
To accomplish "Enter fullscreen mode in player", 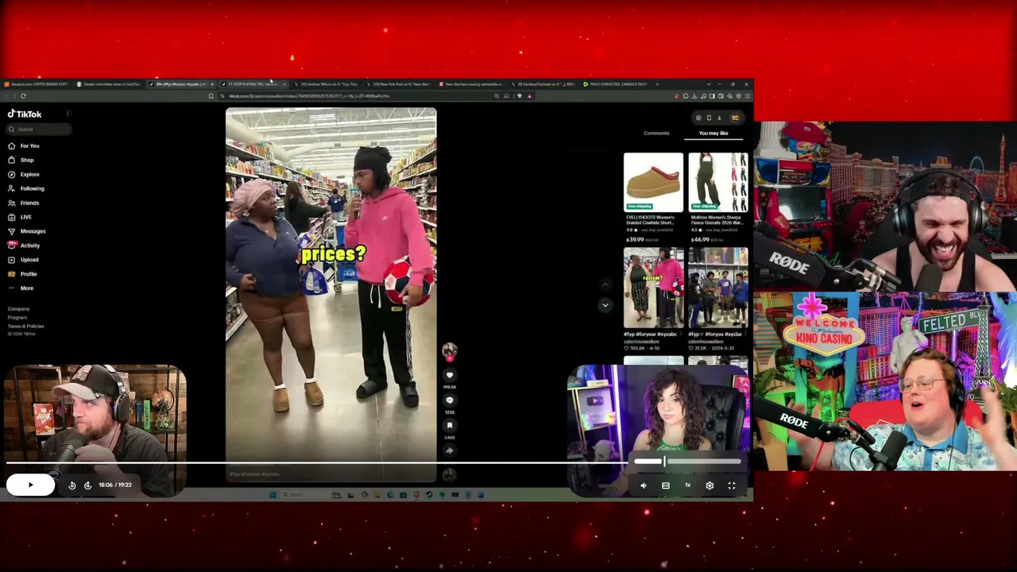I will pos(732,485).
